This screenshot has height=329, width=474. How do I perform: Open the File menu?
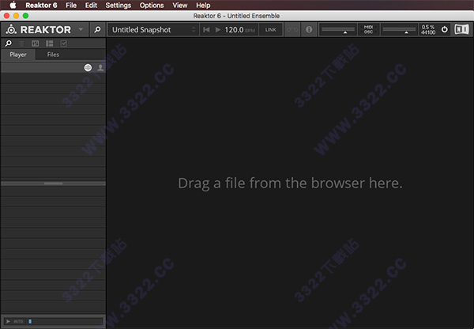click(71, 6)
